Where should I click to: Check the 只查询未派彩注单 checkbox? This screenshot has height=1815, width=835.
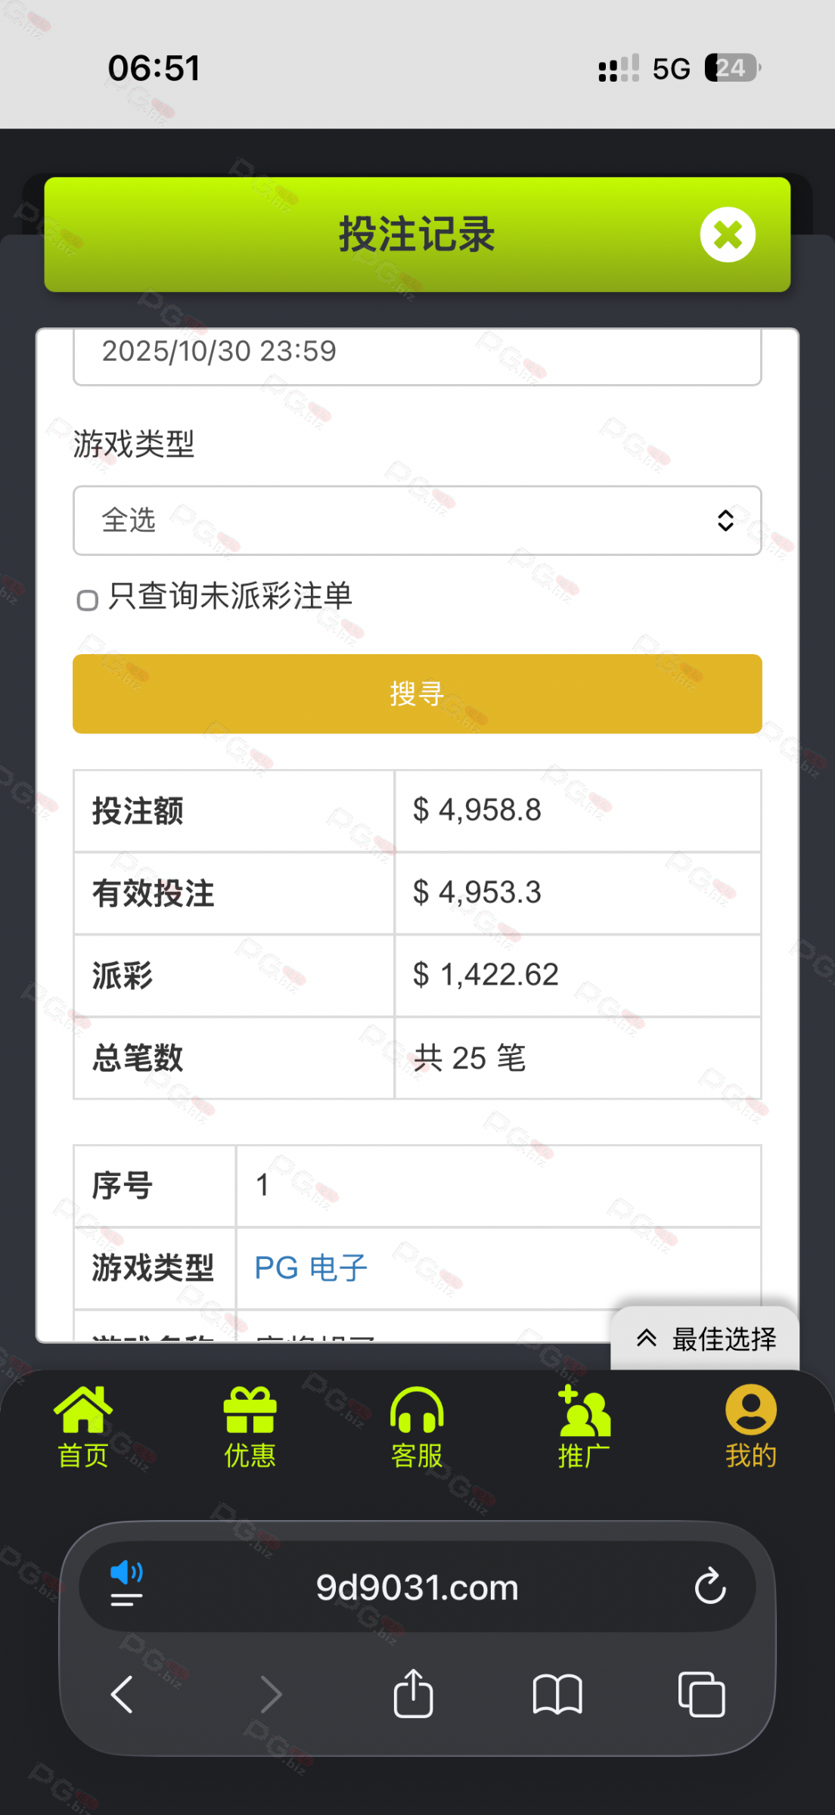coord(88,600)
